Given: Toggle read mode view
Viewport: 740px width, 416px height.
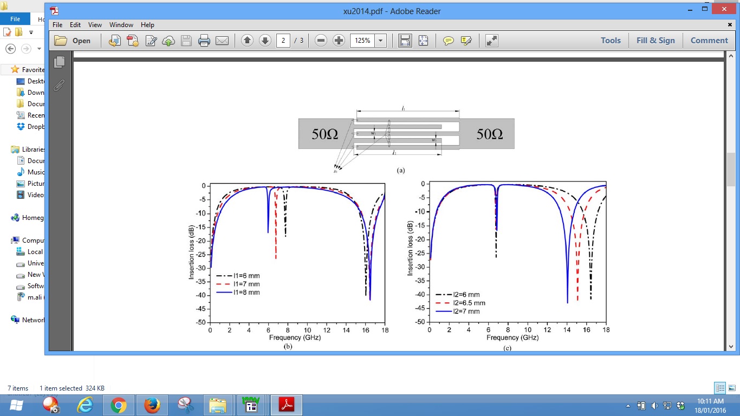Looking at the screenshot, I should (491, 41).
